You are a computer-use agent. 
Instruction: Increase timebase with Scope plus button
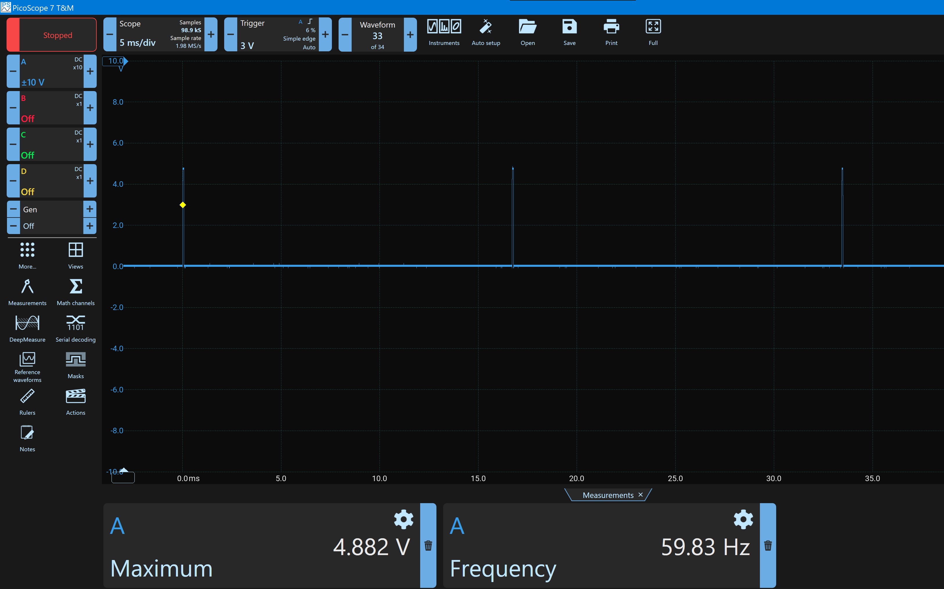[211, 35]
